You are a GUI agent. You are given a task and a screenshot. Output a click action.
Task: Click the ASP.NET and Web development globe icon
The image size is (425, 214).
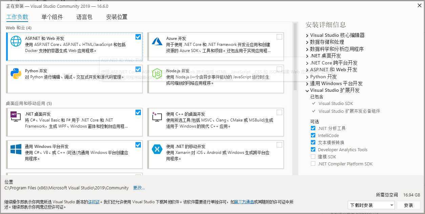click(16, 41)
